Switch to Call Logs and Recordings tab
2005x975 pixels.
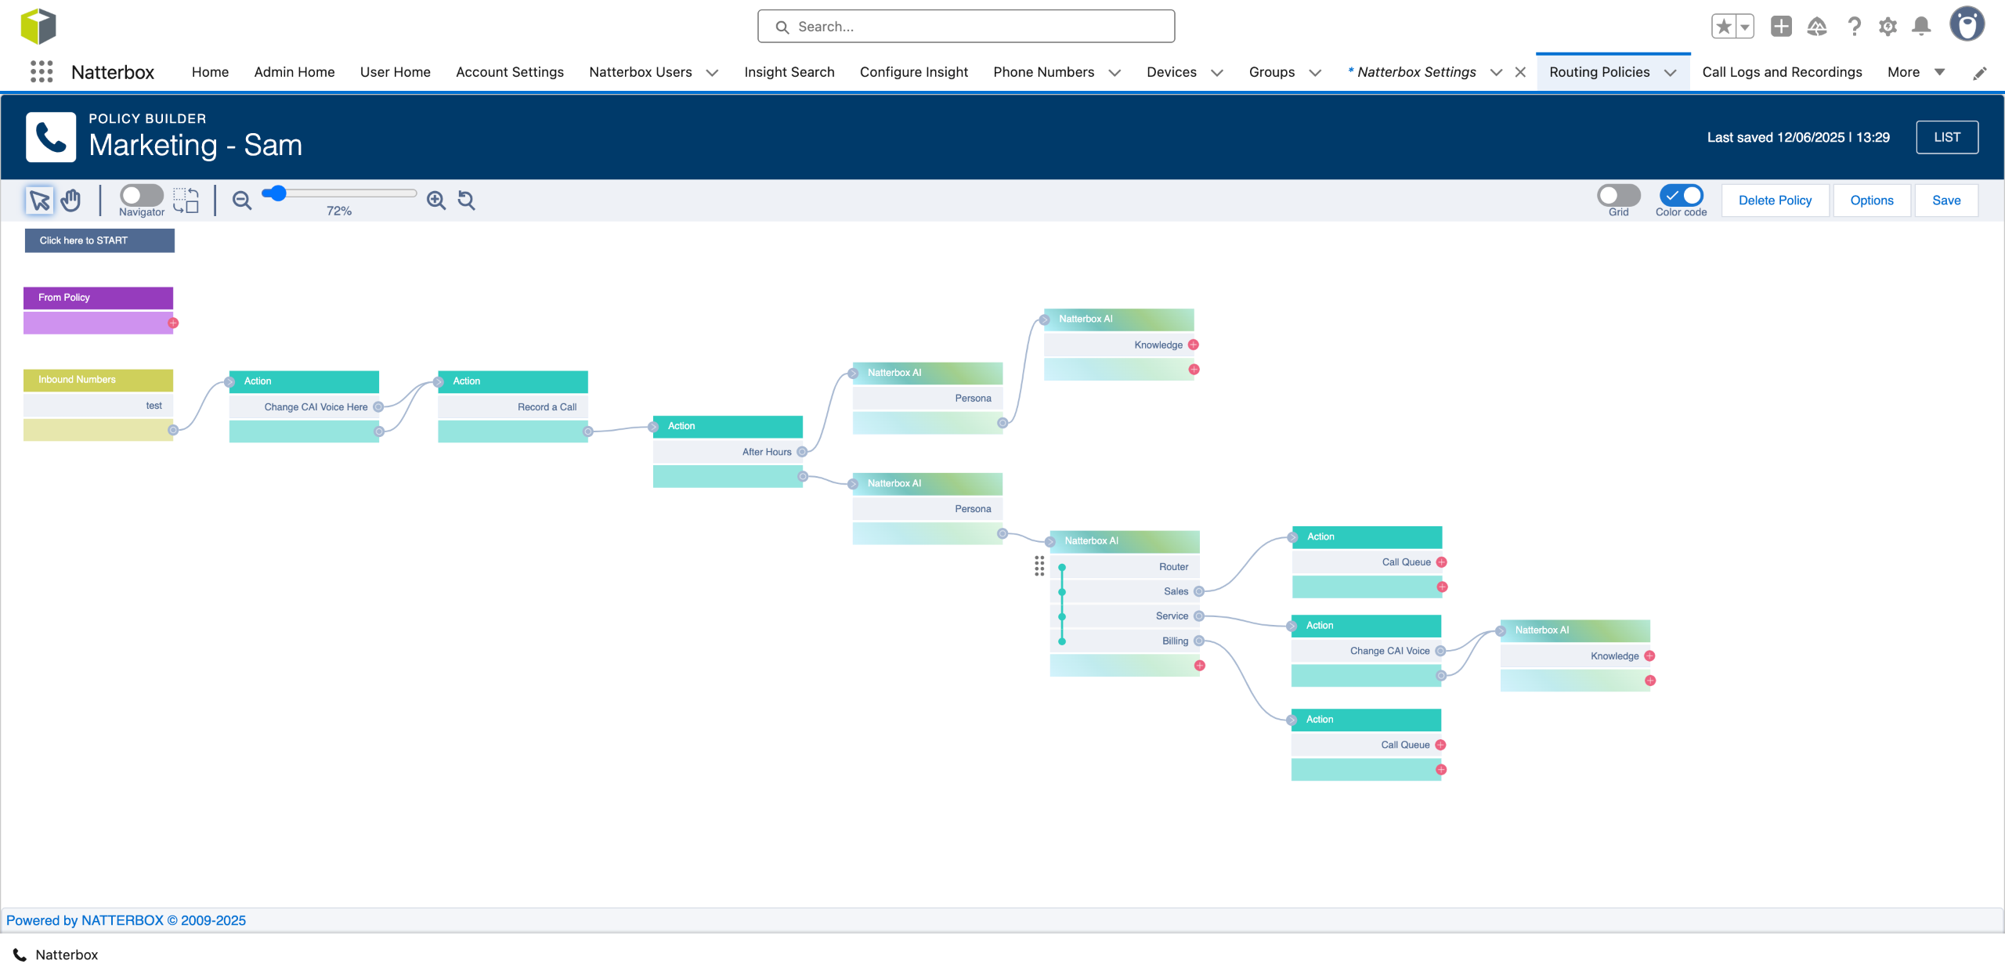tap(1782, 72)
